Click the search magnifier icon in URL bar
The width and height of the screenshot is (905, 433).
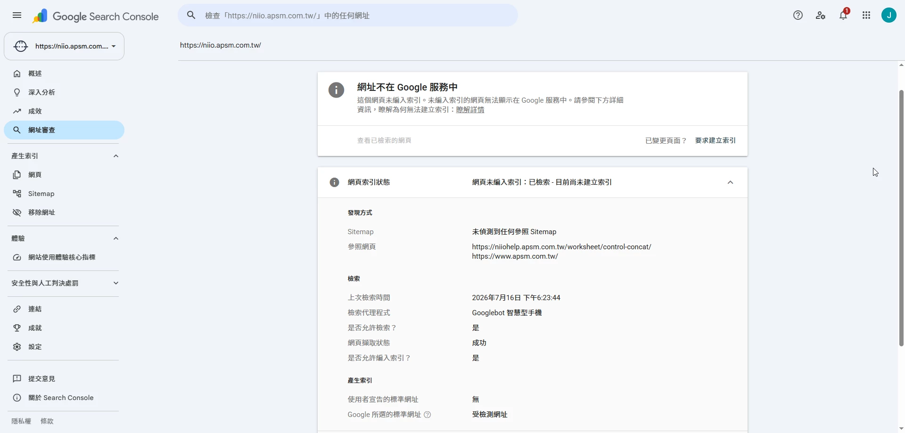click(x=191, y=15)
